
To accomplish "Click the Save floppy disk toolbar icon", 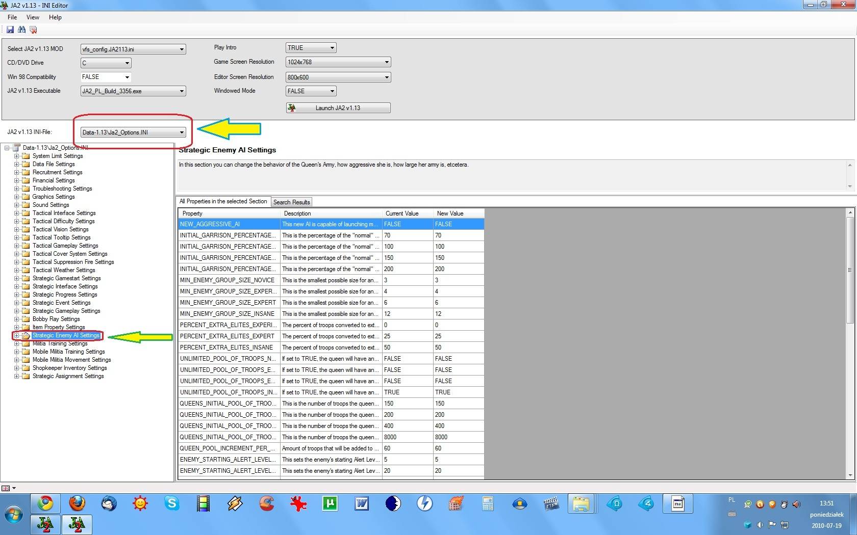I will [10, 30].
